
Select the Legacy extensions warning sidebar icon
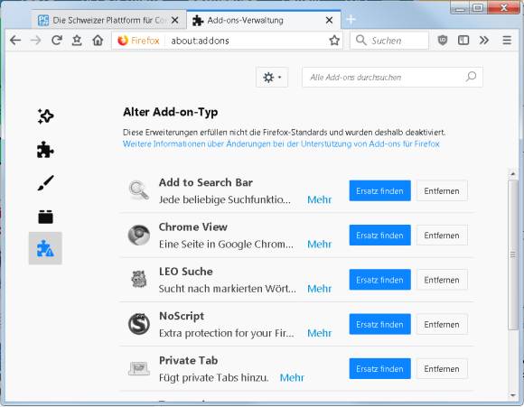click(45, 248)
